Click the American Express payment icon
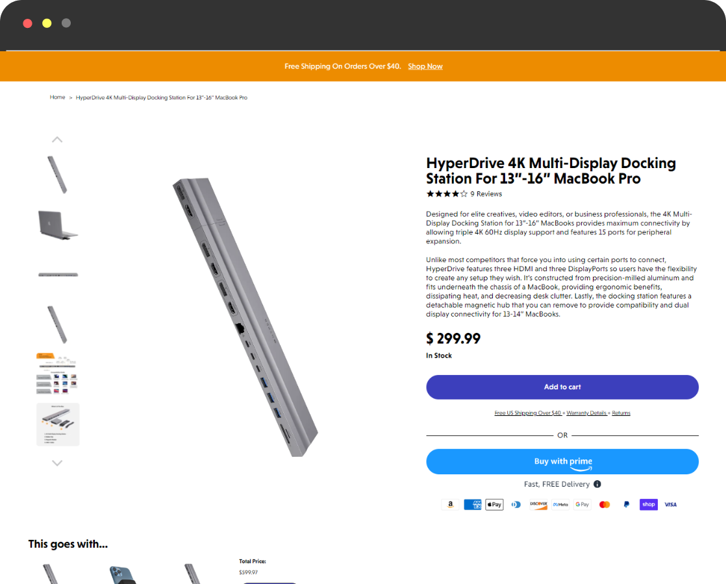The width and height of the screenshot is (726, 584). 472,504
